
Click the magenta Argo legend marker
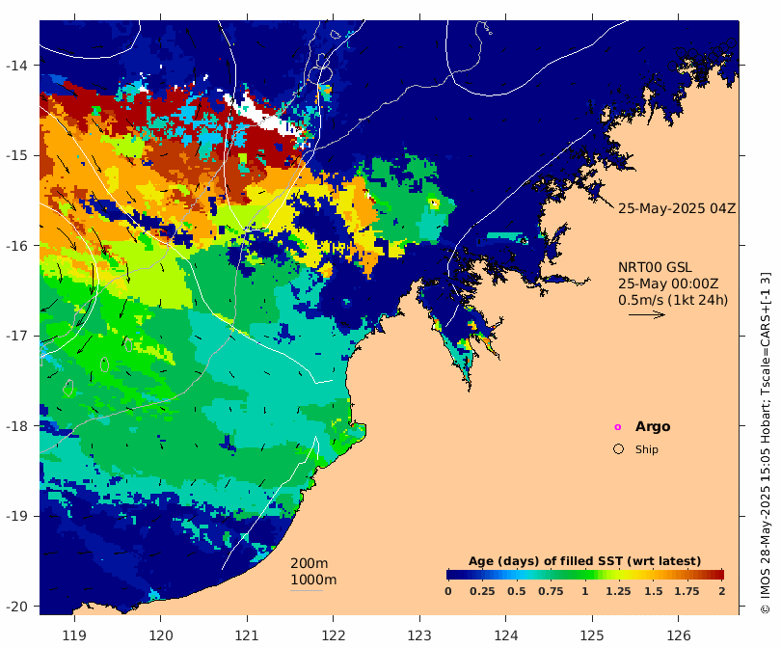(618, 427)
